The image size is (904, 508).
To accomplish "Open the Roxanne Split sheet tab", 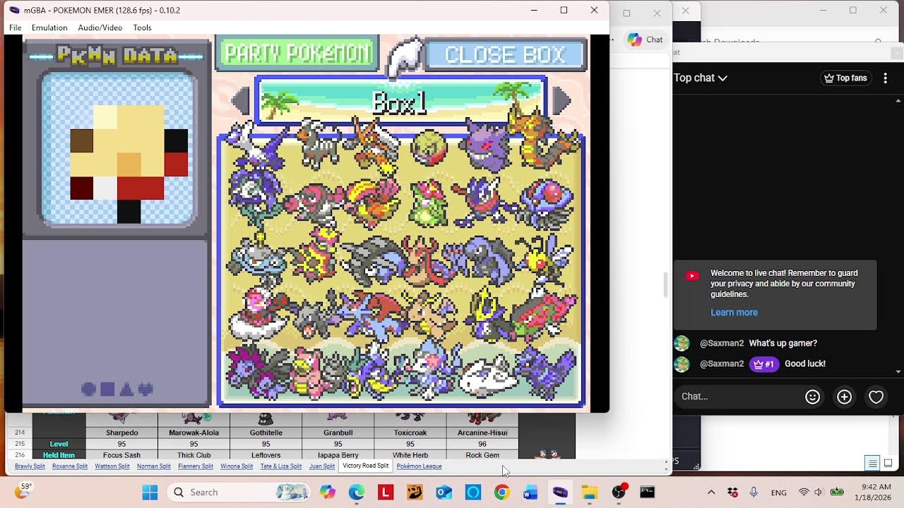I will (70, 466).
